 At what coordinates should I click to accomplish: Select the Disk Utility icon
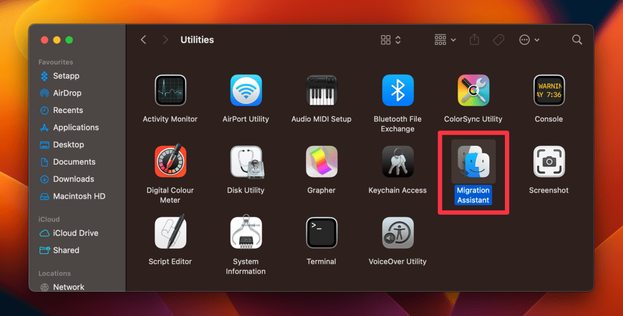[246, 162]
